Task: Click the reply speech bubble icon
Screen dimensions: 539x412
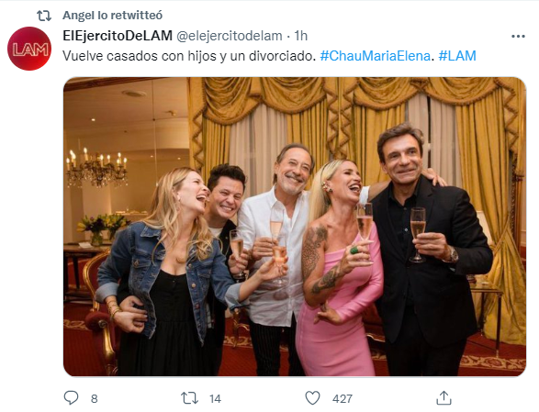Action: 71,398
